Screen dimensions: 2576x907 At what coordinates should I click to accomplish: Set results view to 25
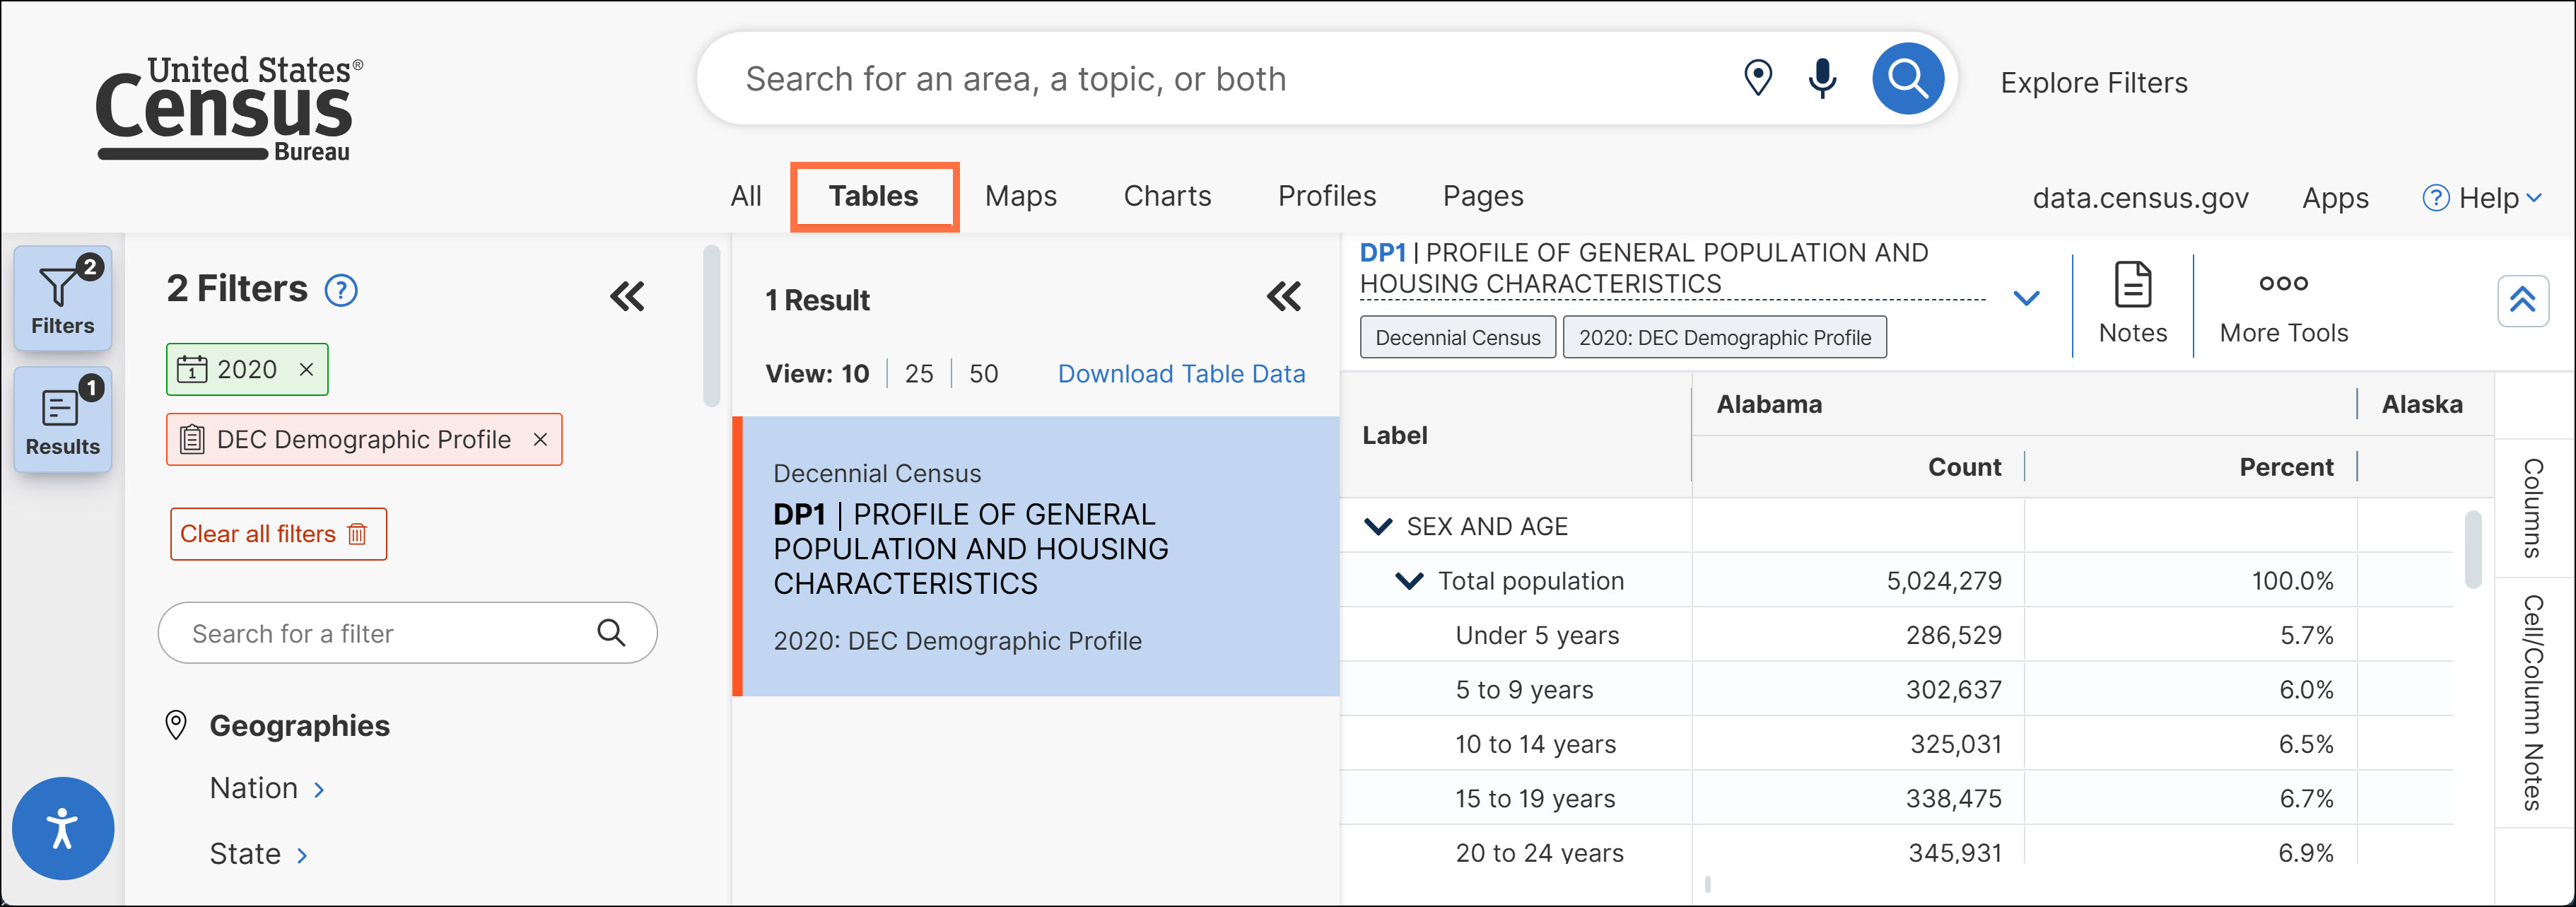tap(918, 374)
